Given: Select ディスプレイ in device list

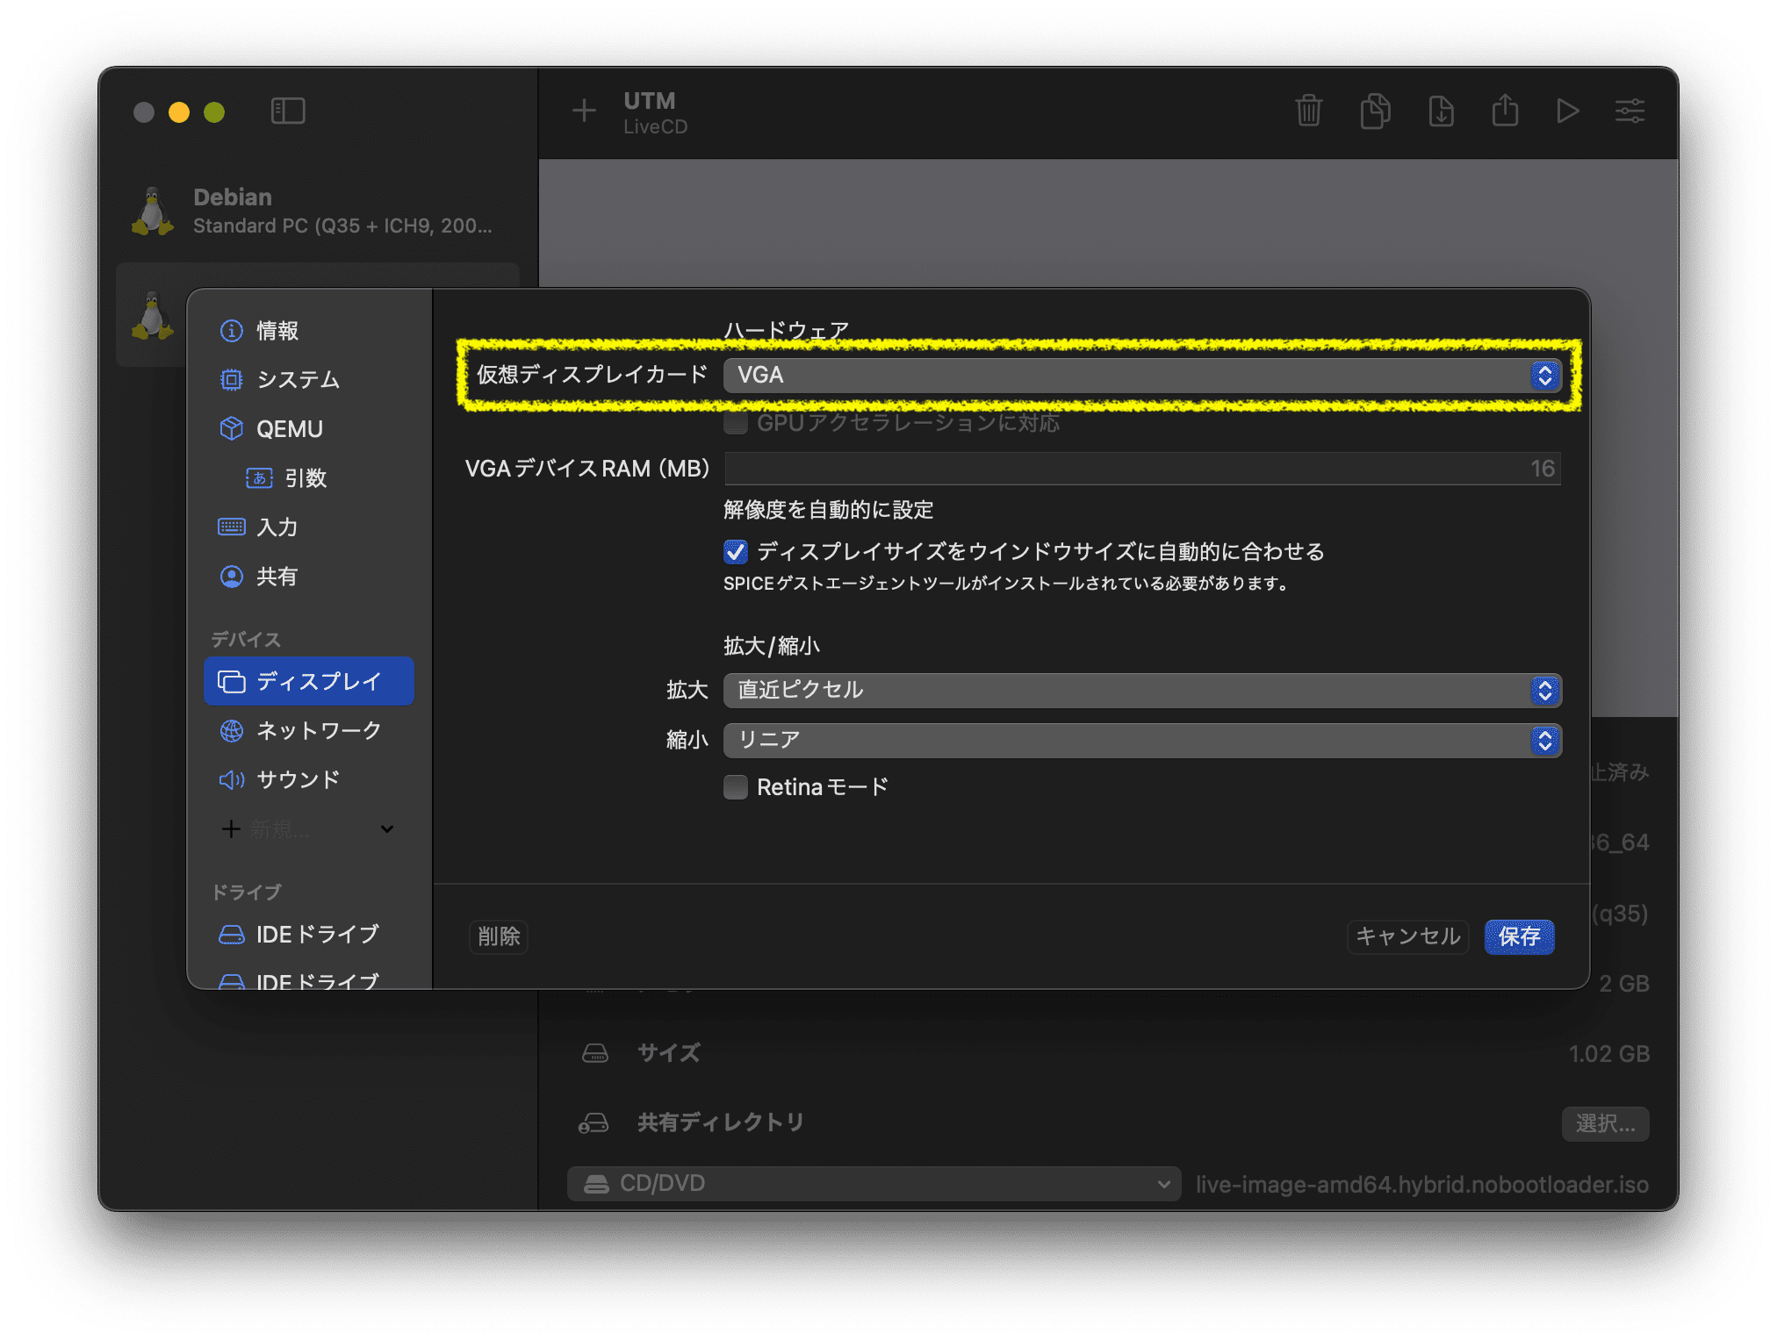Looking at the screenshot, I should (x=309, y=681).
